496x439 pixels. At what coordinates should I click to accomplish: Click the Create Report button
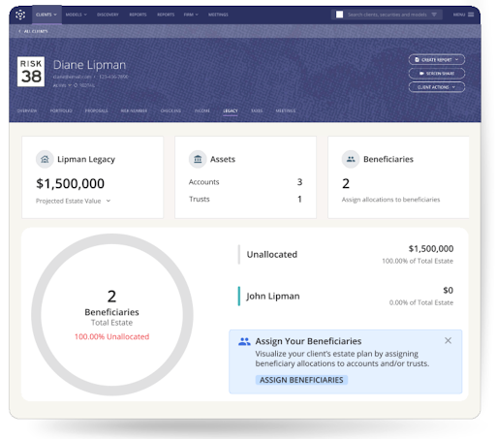click(437, 60)
